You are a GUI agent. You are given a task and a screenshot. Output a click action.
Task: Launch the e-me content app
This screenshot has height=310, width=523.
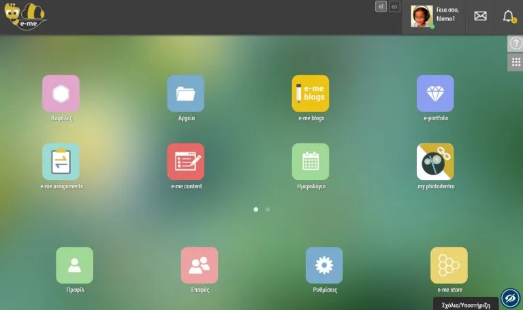point(185,162)
